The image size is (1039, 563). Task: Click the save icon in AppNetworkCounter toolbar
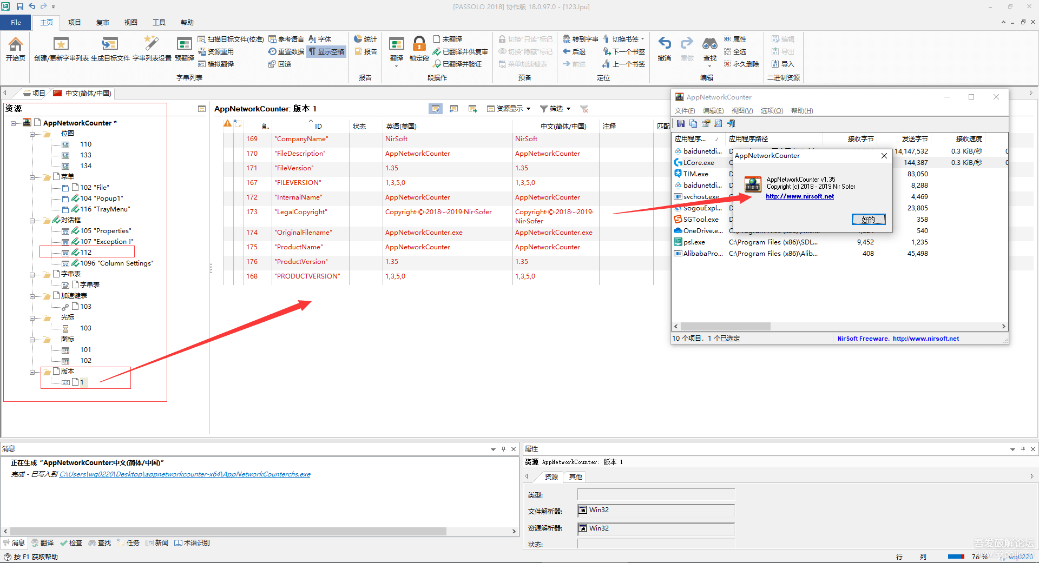(681, 123)
